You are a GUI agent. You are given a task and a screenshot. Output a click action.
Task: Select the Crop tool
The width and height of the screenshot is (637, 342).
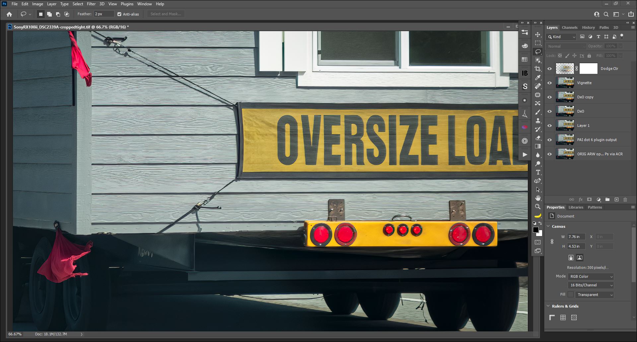click(538, 69)
